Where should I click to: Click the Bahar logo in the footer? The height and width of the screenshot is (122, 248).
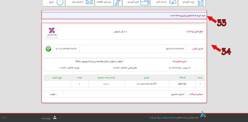203,115
